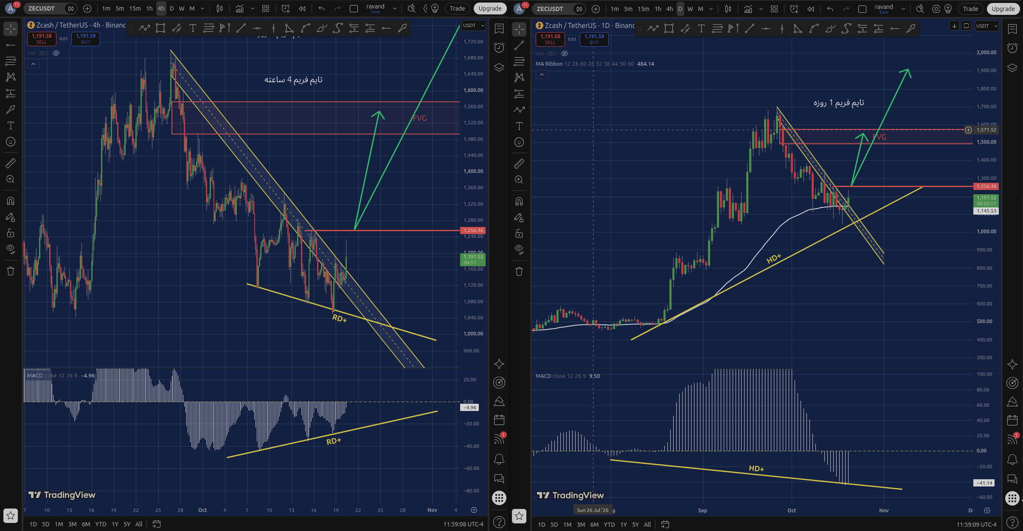This screenshot has height=531, width=1023.
Task: Open the emoji icons tool in right chart
Action: [519, 142]
